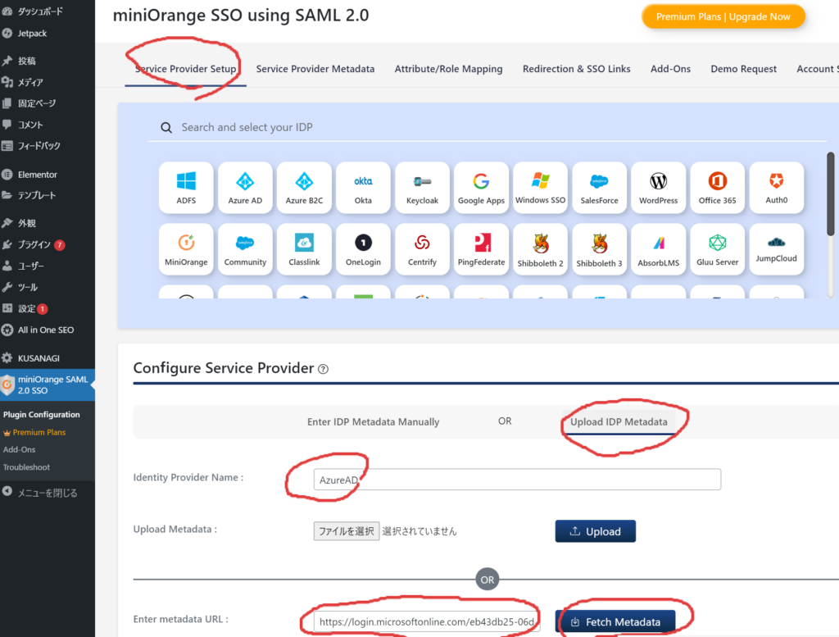
Task: Click the Identity Provider Name field
Action: coord(517,480)
